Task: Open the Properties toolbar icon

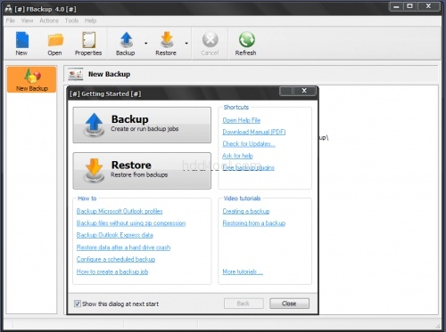Action: 88,40
